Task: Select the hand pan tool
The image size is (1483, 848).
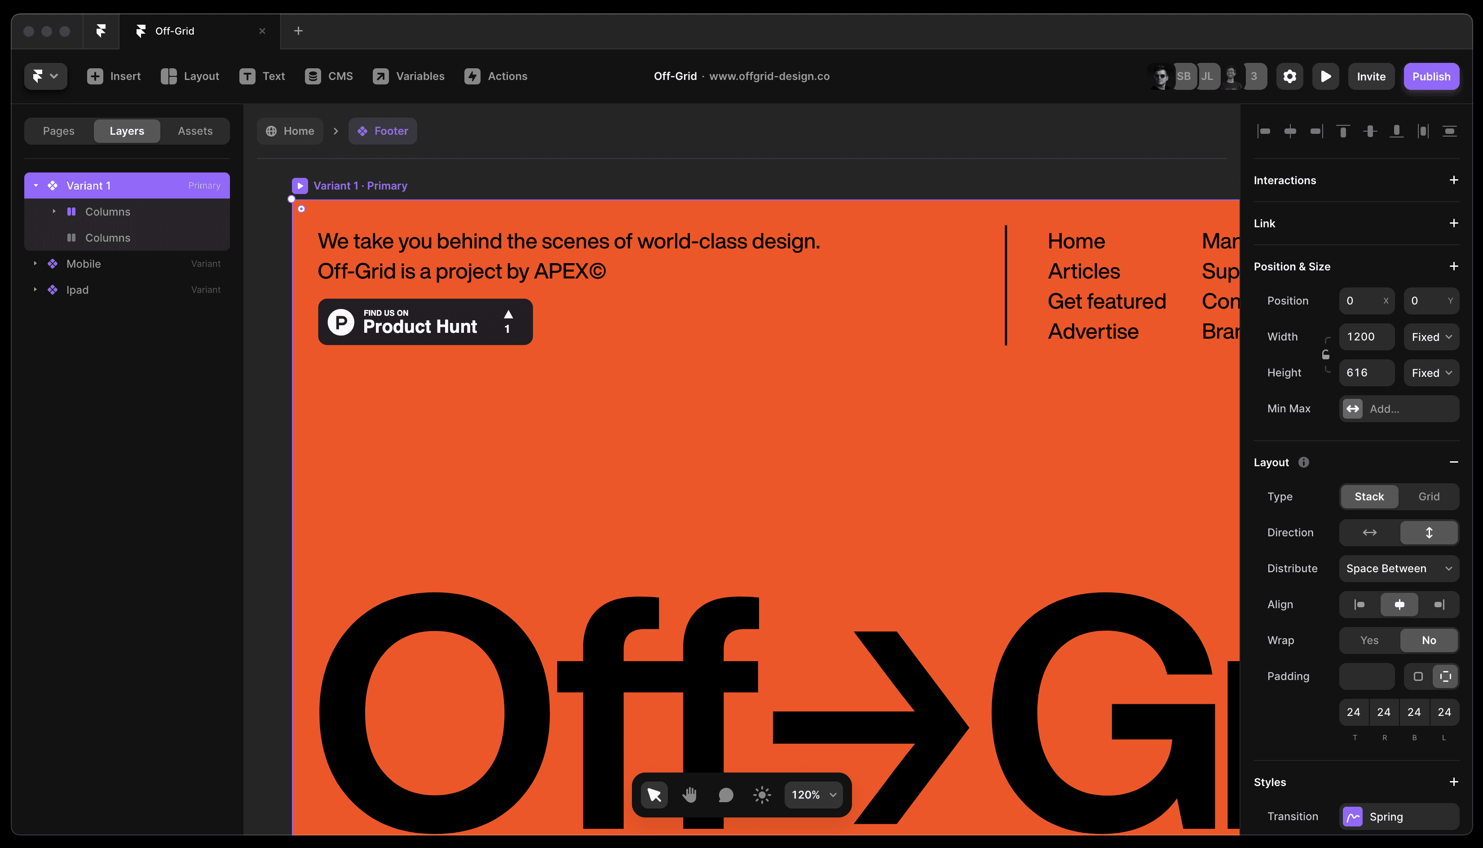Action: pyautogui.click(x=690, y=795)
